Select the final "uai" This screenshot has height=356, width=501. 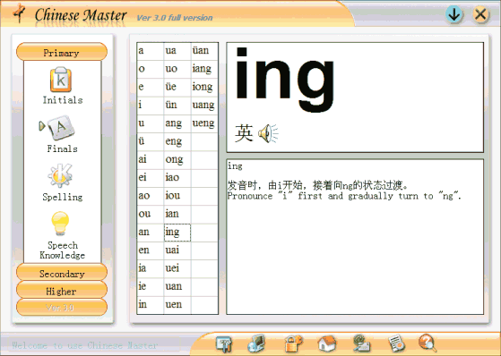(x=177, y=251)
